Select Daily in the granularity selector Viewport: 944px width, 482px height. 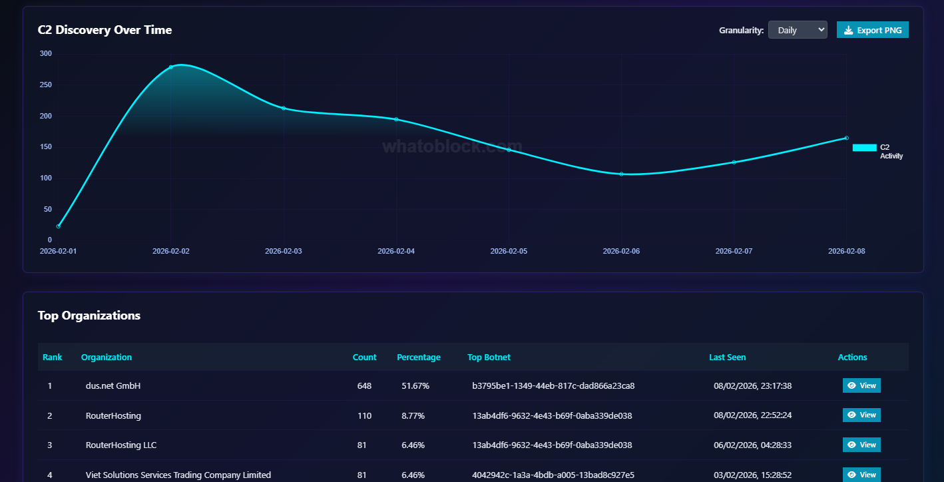click(798, 29)
